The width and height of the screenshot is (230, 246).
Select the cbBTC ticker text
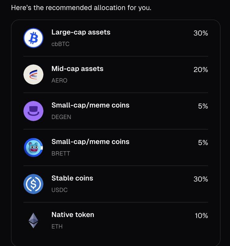pyautogui.click(x=60, y=44)
